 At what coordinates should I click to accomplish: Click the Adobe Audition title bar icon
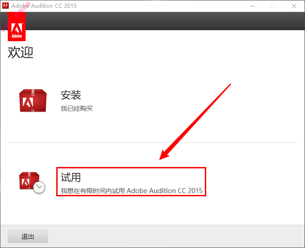(x=5, y=5)
